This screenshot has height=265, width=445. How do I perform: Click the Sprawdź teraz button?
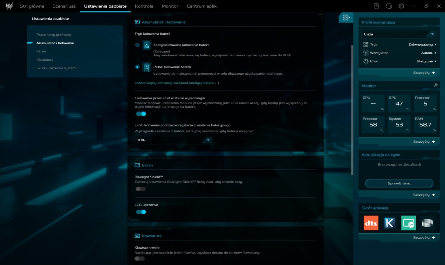point(399,183)
